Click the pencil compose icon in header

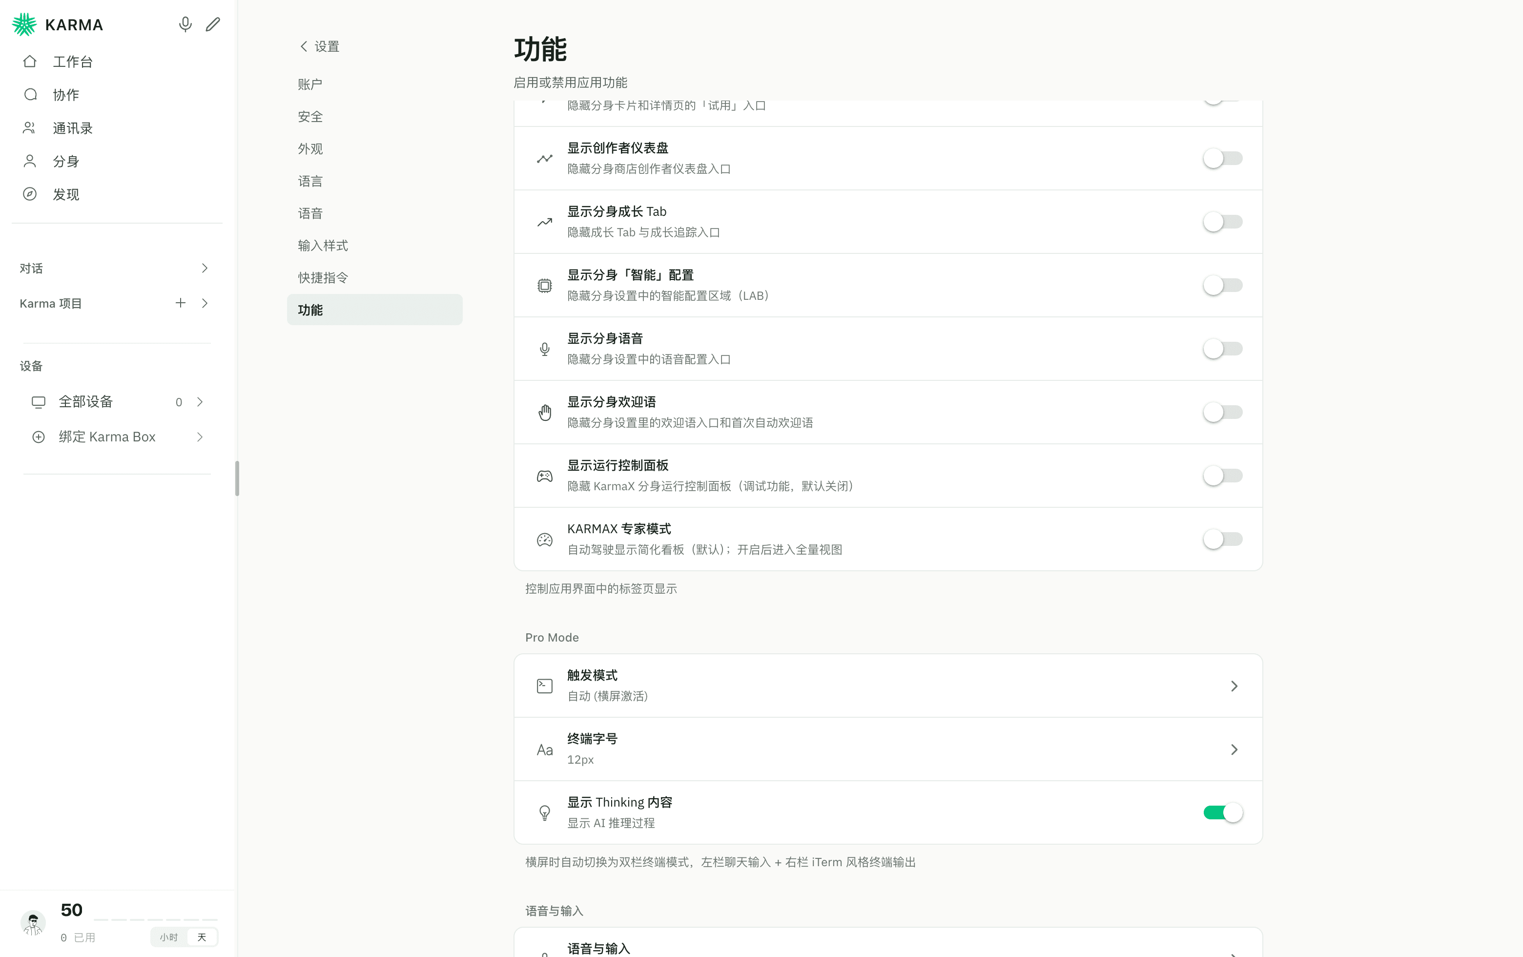click(x=213, y=25)
